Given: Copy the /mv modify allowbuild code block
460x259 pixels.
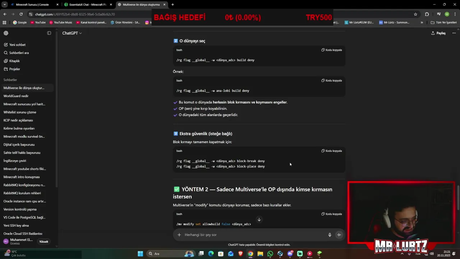Looking at the screenshot, I should 332,214.
